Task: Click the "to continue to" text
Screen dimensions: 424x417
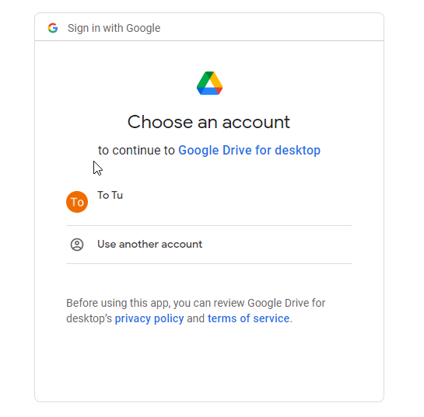Action: 136,151
